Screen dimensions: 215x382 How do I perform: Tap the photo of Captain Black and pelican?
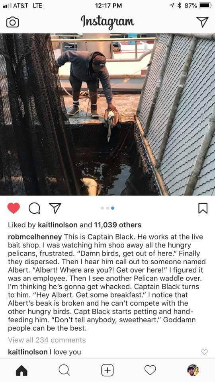(107, 115)
